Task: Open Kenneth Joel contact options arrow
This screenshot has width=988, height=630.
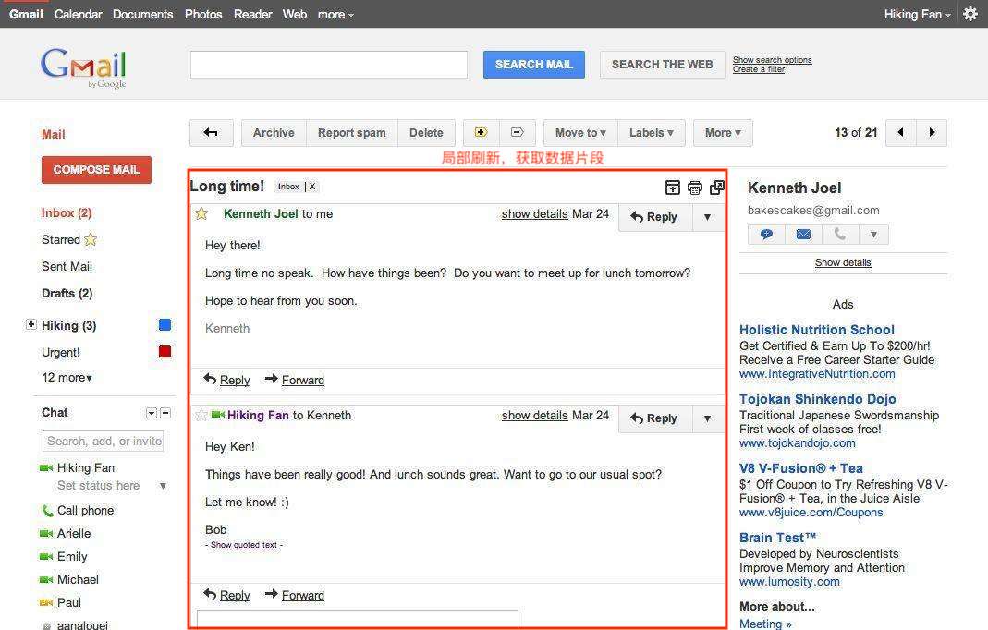Action: click(x=873, y=235)
